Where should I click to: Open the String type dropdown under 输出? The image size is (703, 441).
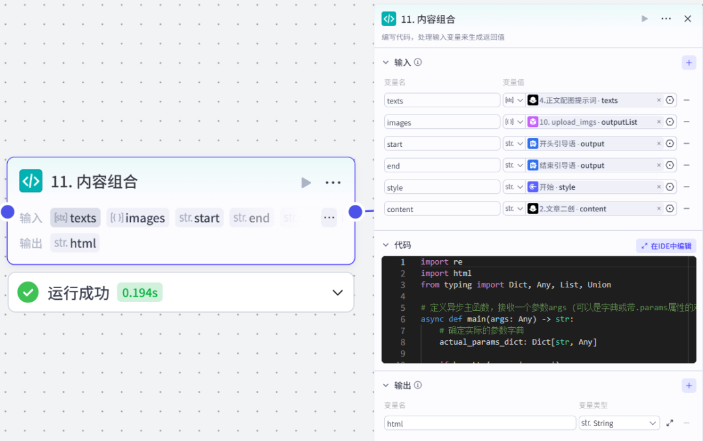[x=619, y=423]
